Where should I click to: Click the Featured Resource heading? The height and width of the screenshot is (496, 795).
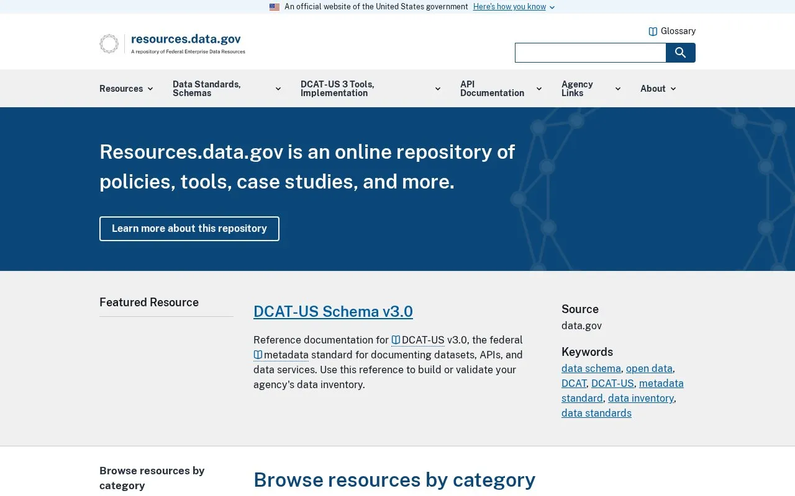point(149,303)
